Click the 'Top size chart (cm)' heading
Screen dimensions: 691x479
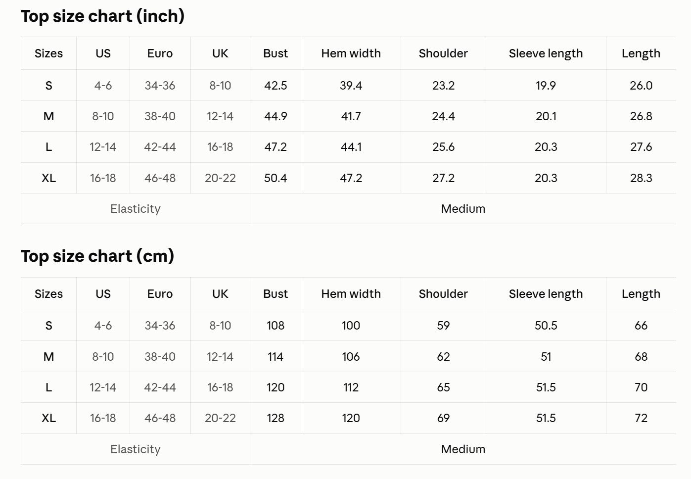tap(97, 256)
